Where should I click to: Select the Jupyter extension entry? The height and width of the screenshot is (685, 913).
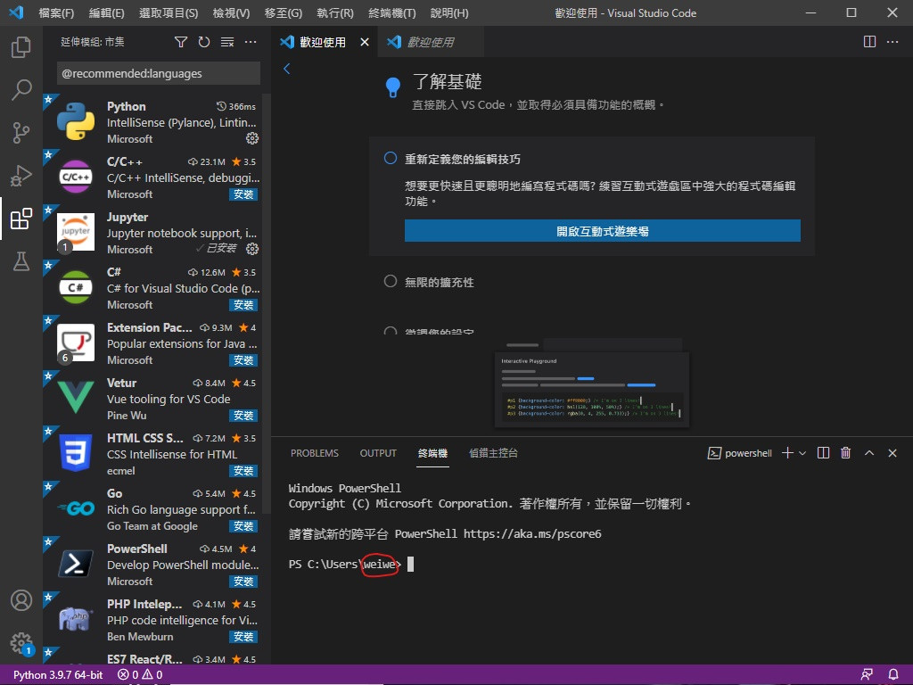point(152,233)
